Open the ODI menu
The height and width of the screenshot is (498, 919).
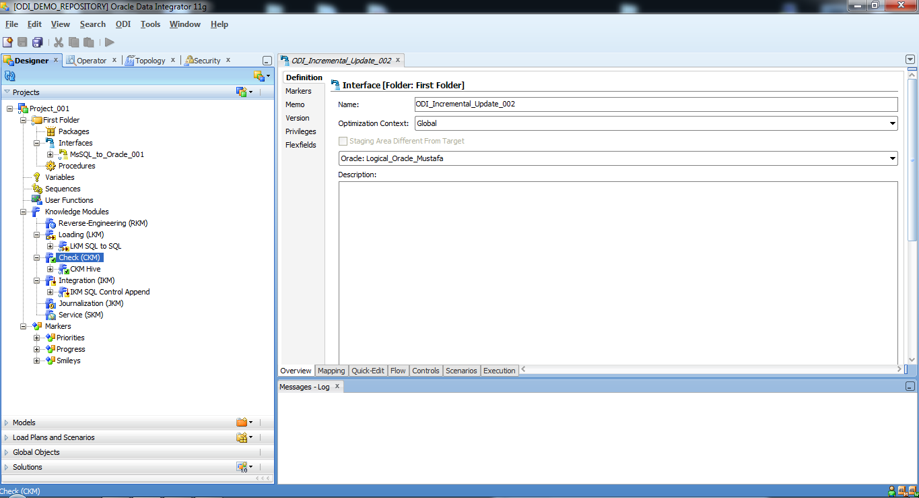tap(123, 24)
